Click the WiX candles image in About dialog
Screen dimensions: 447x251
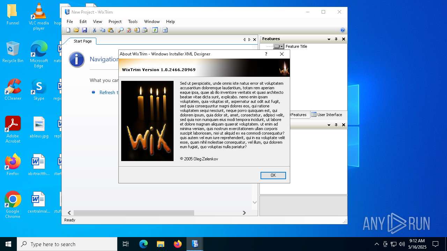[x=147, y=121]
